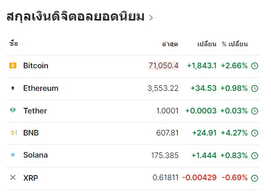Click the clock icon next to BNB +4.27%
The height and width of the screenshot is (192, 271).
click(255, 133)
